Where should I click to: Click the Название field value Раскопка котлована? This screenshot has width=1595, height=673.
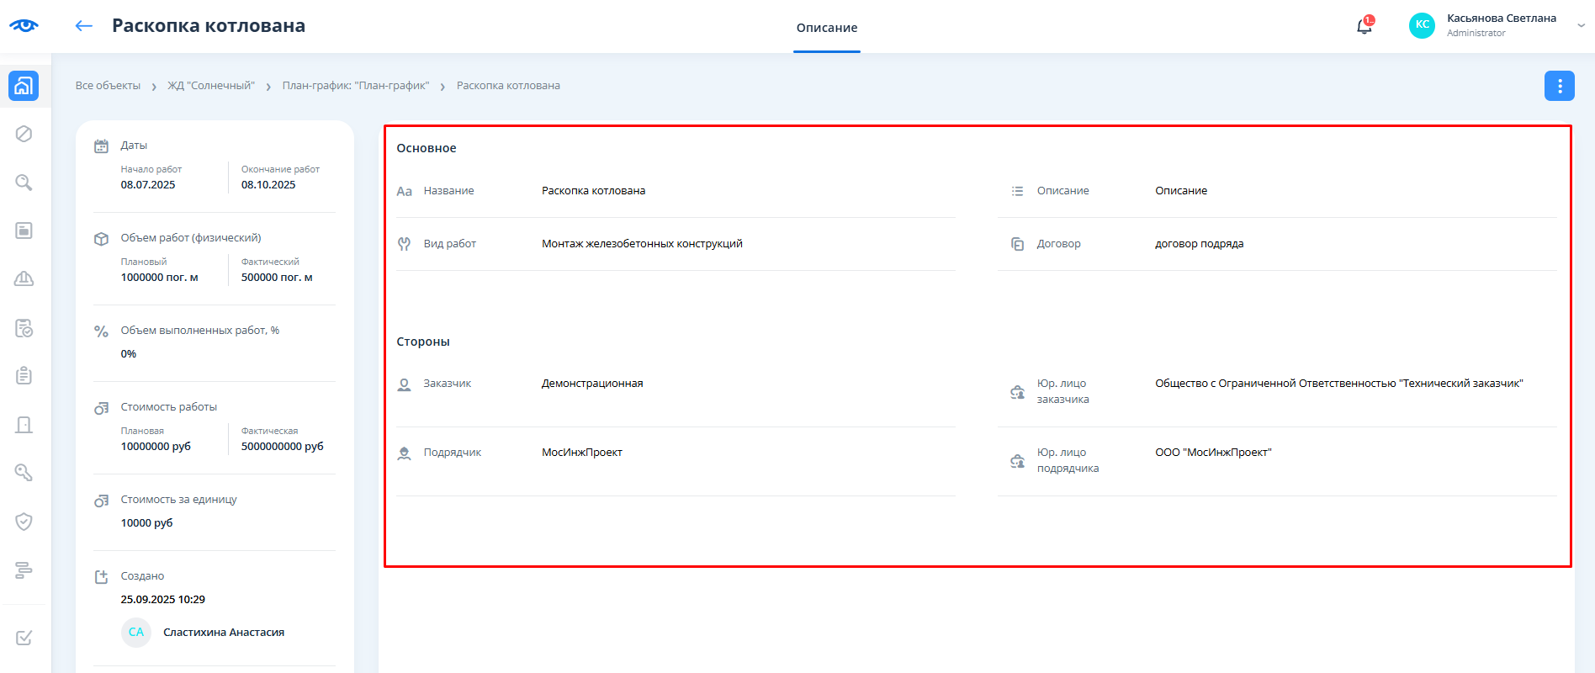click(593, 191)
